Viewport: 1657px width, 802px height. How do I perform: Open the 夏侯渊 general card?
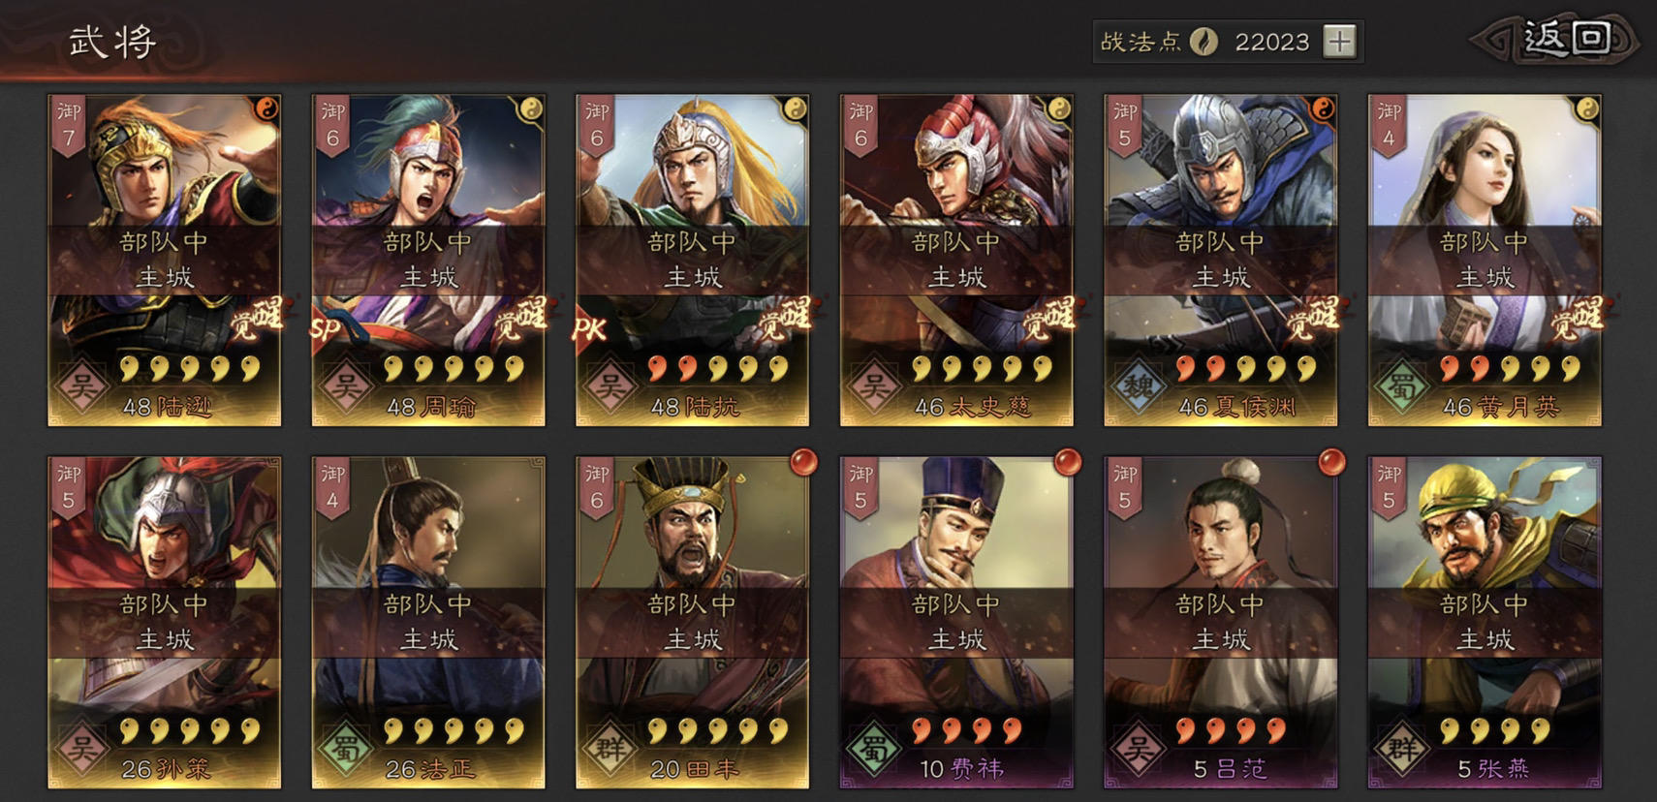(x=1221, y=260)
